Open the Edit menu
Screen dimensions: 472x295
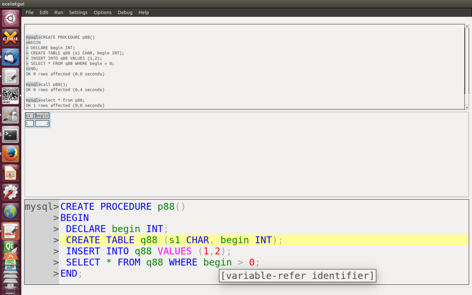(x=44, y=12)
